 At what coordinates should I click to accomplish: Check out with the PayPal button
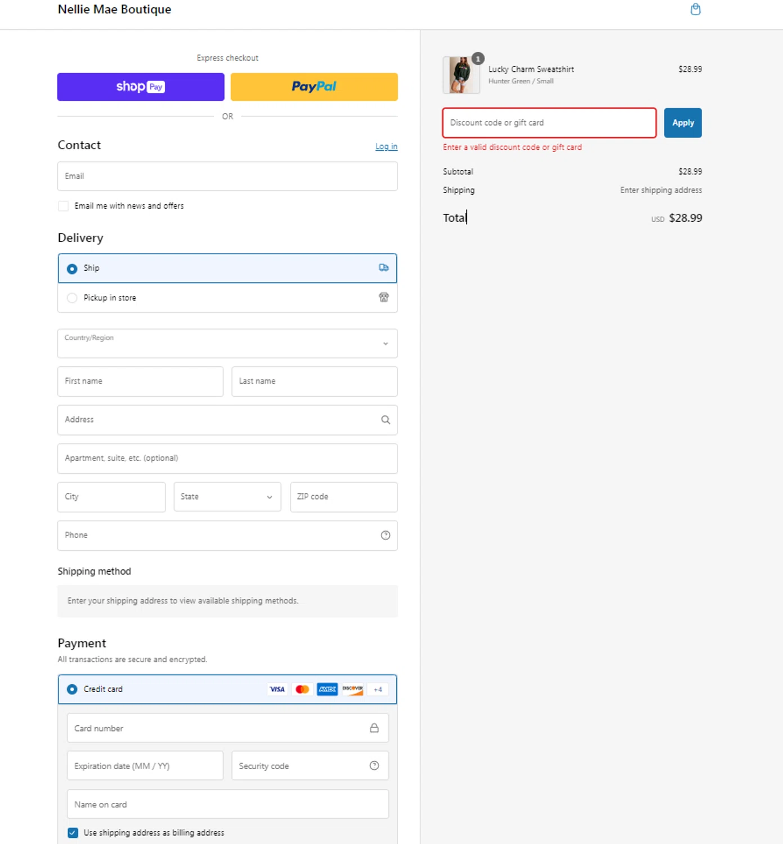(314, 87)
